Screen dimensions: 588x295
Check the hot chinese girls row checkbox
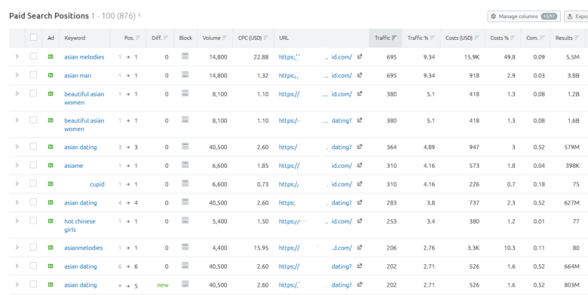click(x=33, y=220)
